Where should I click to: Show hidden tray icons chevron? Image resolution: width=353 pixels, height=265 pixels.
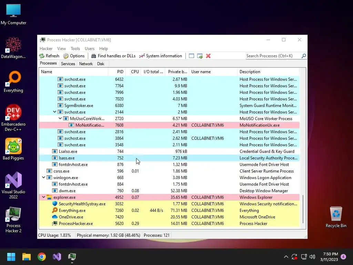(x=286, y=257)
